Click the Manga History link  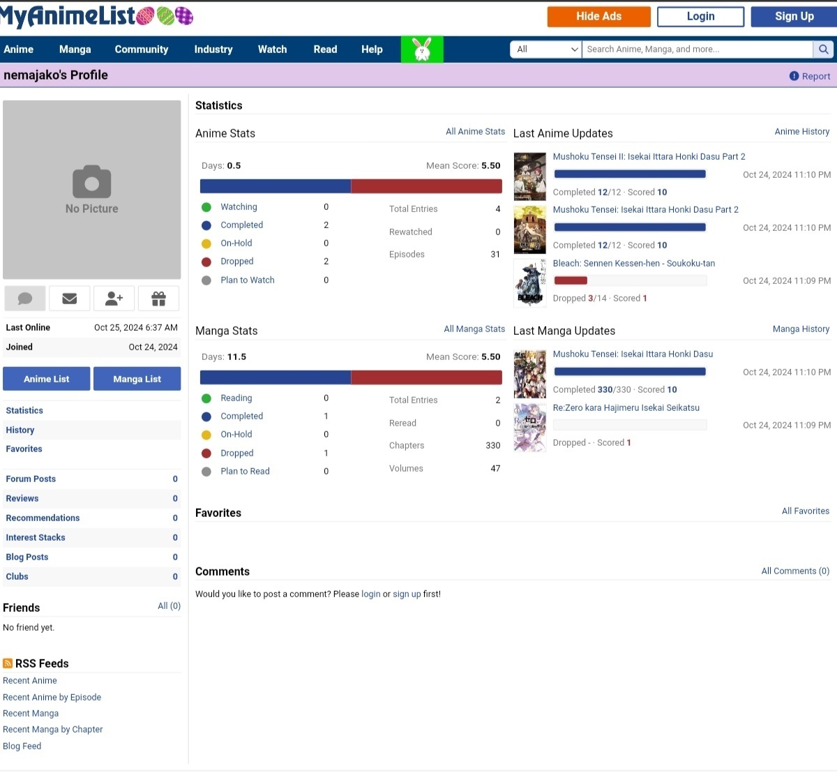coord(801,329)
